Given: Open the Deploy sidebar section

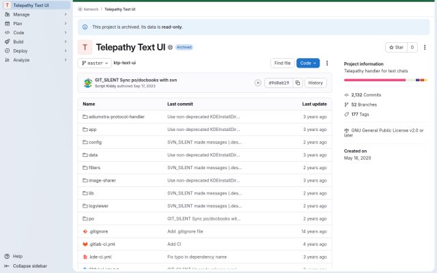Looking at the screenshot, I should click(x=36, y=51).
